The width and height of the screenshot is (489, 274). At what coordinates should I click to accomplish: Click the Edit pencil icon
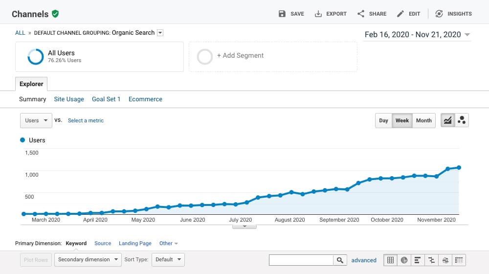click(400, 14)
